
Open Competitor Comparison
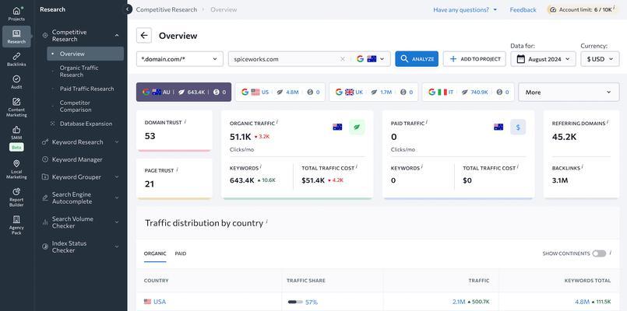coord(76,107)
